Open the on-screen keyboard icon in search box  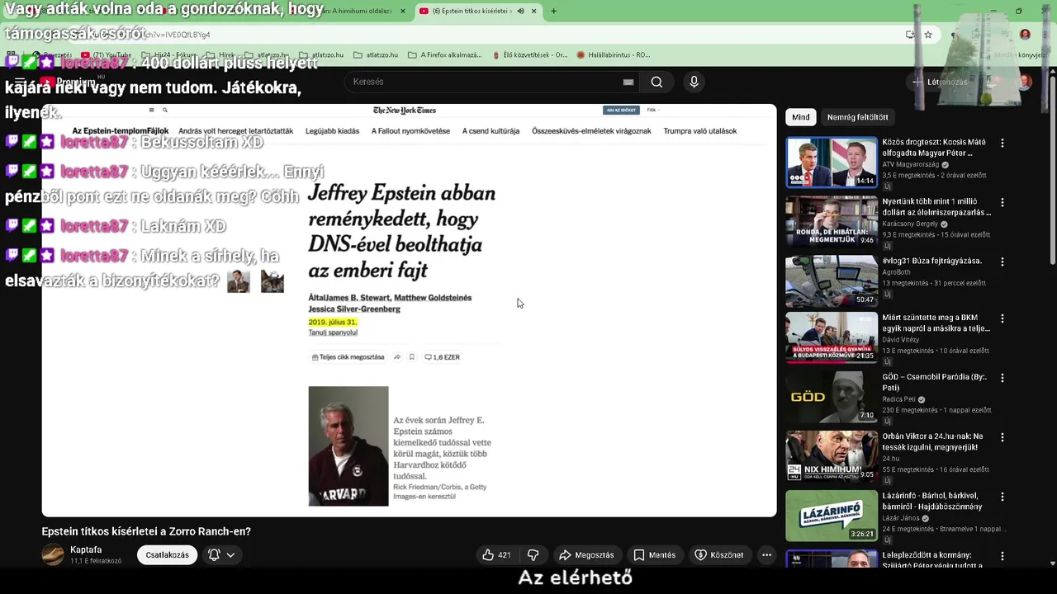628,82
